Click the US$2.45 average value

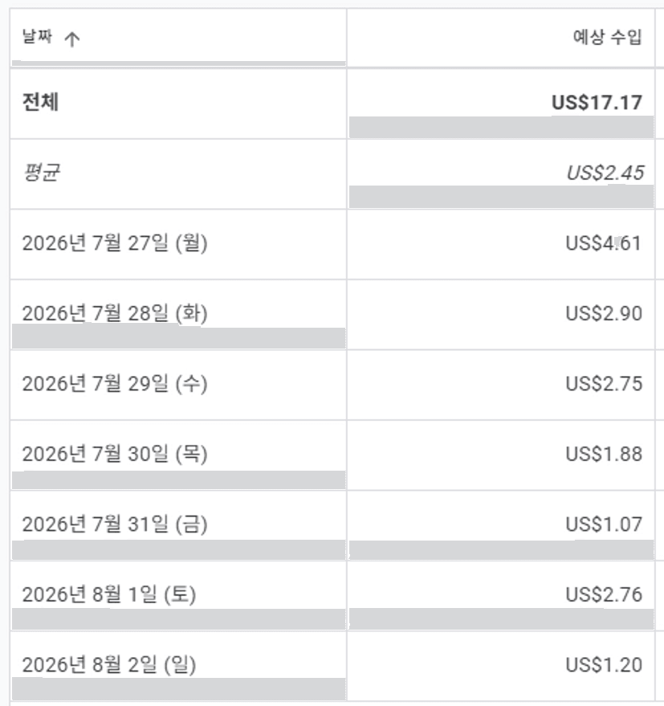pyautogui.click(x=605, y=173)
